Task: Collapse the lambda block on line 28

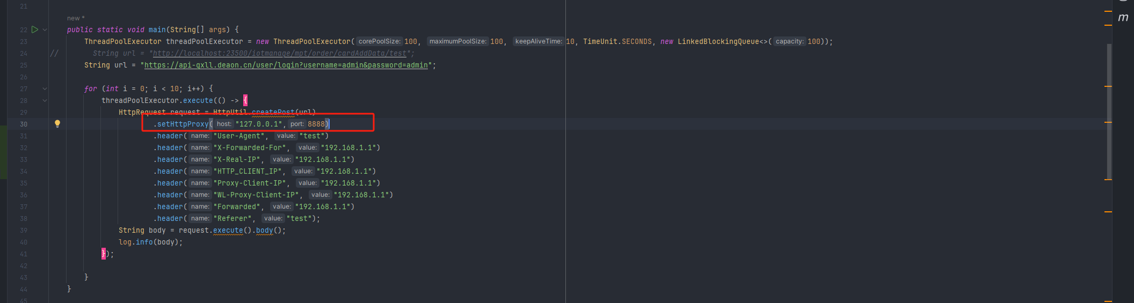Action: [45, 101]
